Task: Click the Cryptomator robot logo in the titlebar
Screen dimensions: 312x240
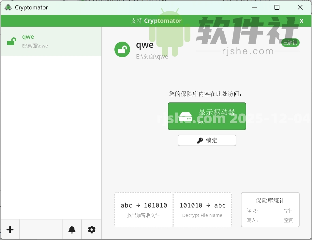Action: (8, 7)
